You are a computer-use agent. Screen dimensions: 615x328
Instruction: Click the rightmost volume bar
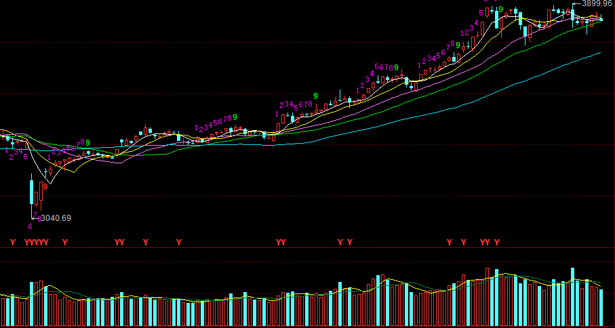point(601,308)
